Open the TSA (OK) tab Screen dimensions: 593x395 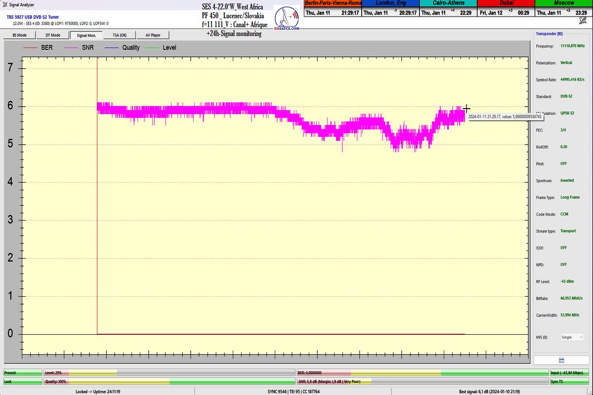pos(119,35)
